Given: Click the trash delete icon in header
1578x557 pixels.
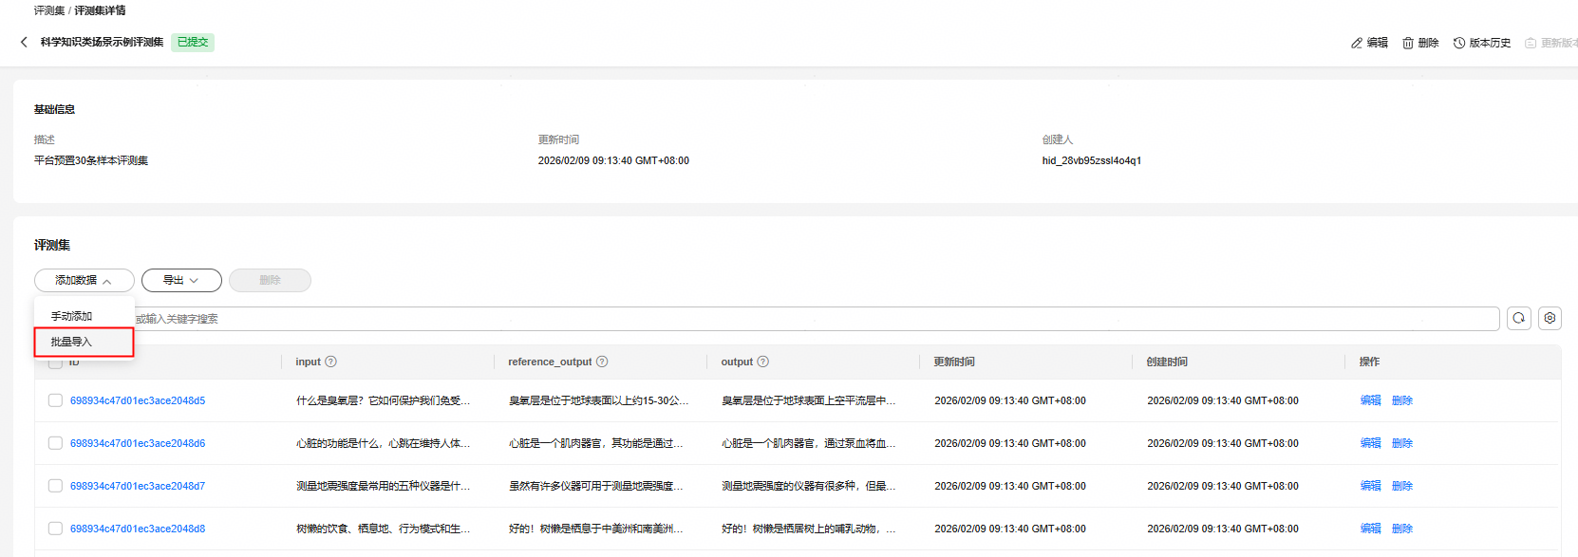Looking at the screenshot, I should (1408, 43).
